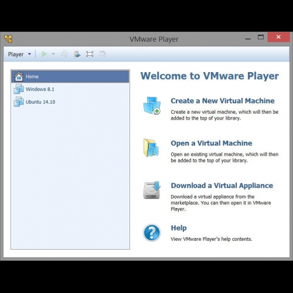Screen dimensions: 293x293
Task: Click the blue question mark Help icon
Action: click(x=152, y=233)
